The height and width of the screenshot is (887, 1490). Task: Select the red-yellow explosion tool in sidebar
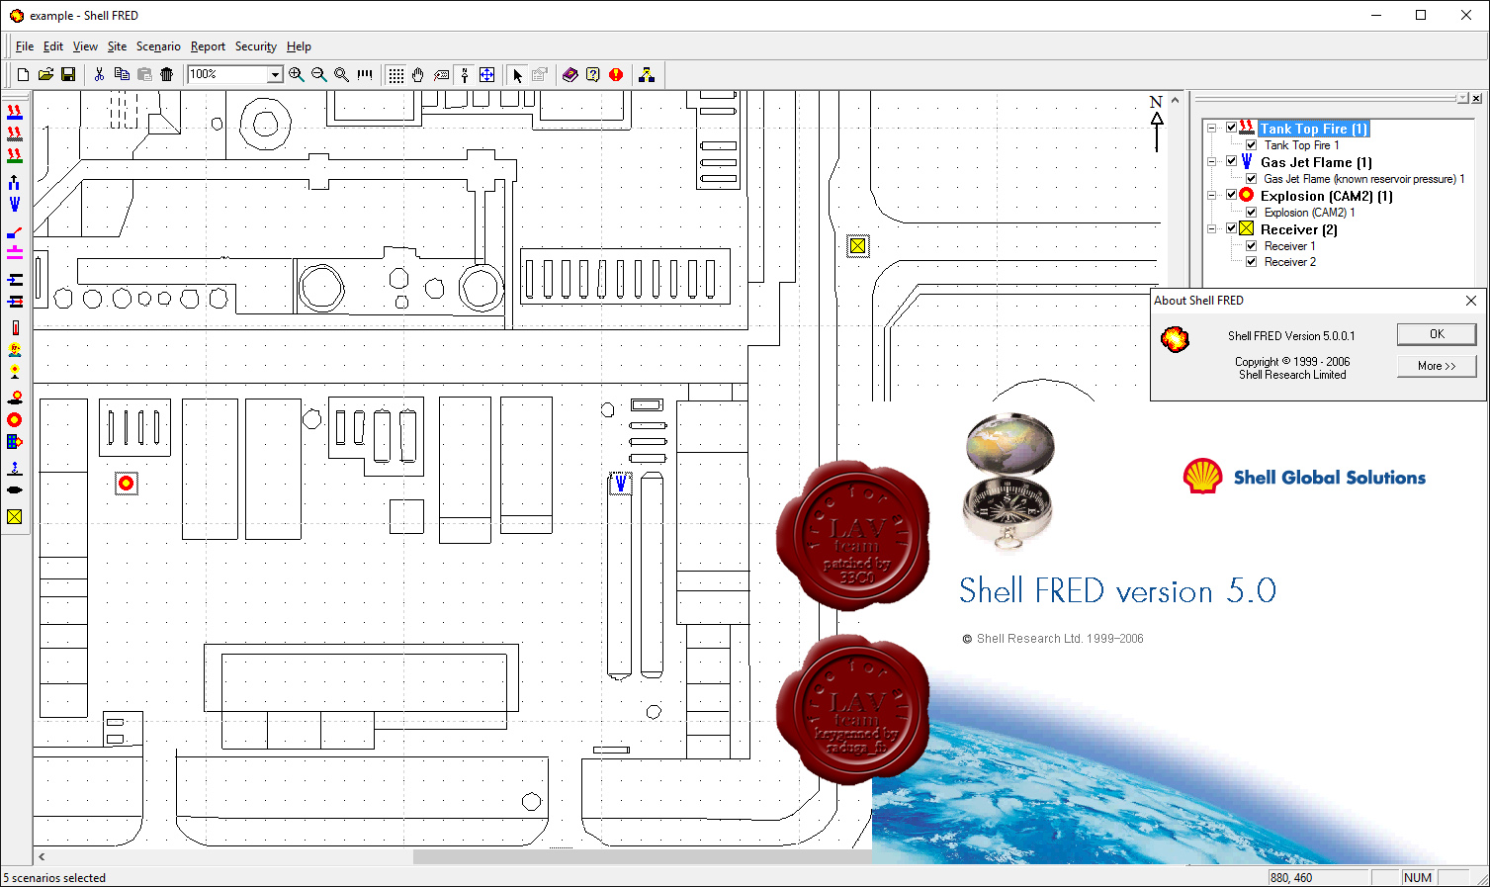tap(15, 420)
